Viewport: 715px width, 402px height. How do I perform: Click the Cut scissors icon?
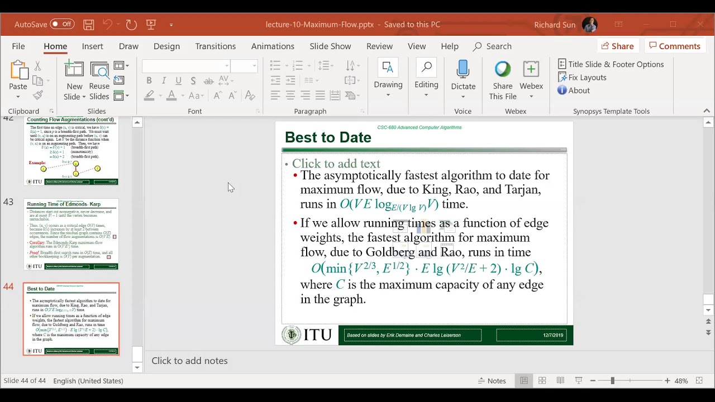(x=38, y=66)
